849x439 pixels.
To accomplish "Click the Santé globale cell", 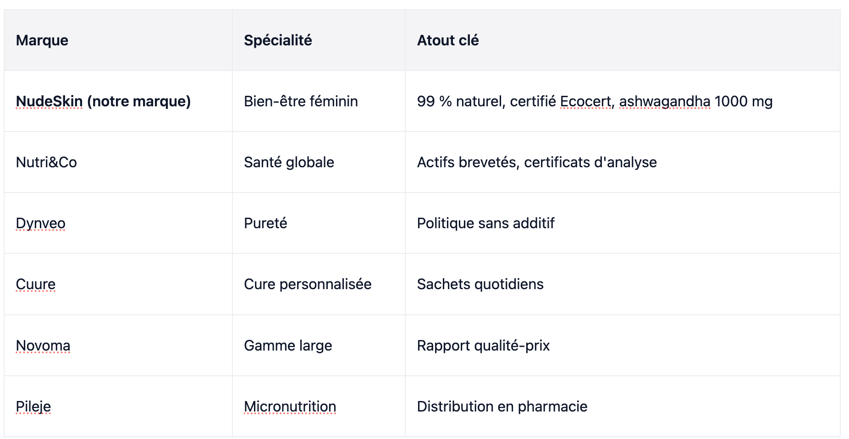I will click(319, 162).
